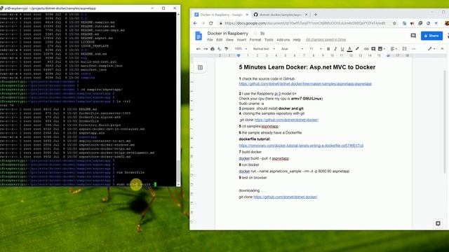This screenshot has height=252, width=449.
Task: Reload the page with refresh icon
Action: point(211,23)
